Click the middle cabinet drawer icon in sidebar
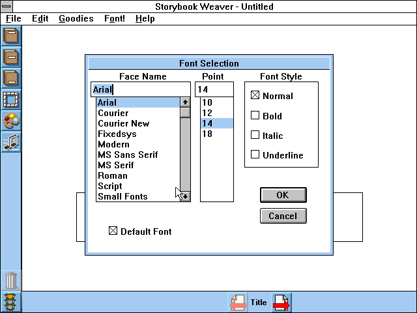Viewport: 417px width, 313px height. point(11,57)
